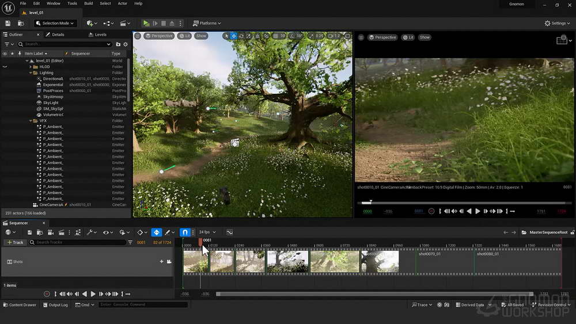
Task: Open the 24 fps frame rate dropdown
Action: pos(207,232)
